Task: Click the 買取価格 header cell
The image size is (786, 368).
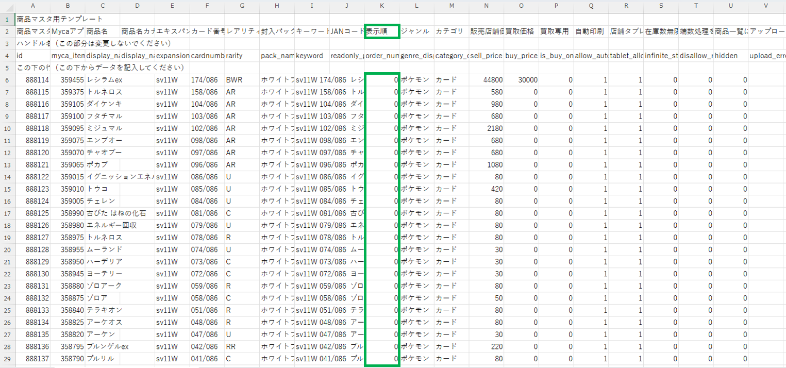Action: pos(521,31)
